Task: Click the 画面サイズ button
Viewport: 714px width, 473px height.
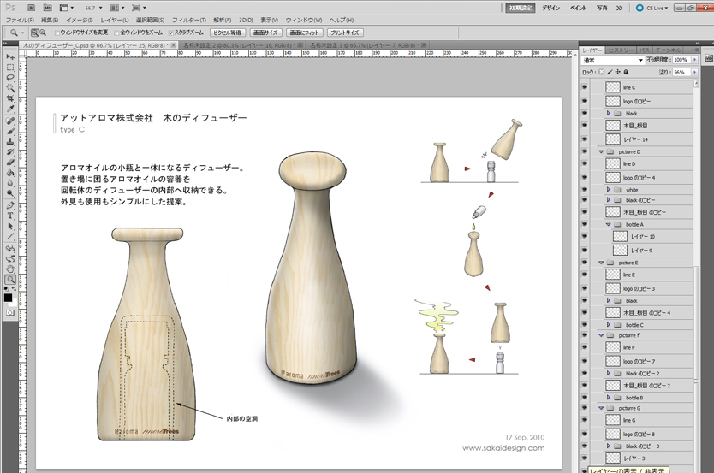Action: (265, 33)
